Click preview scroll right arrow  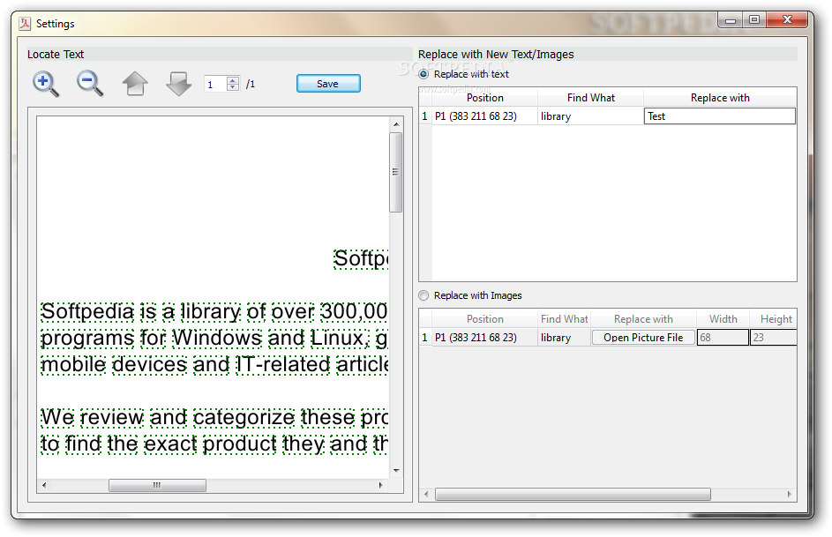click(x=380, y=485)
